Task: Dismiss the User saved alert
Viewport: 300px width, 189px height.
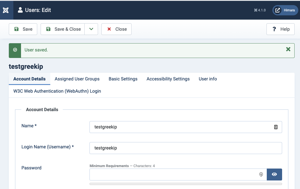Action: click(x=288, y=49)
